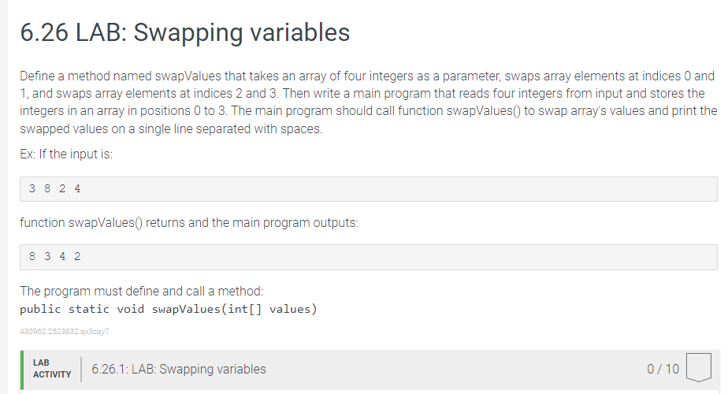This screenshot has width=728, height=394.
Task: Click the 6.26 LAB: Swapping variables heading
Action: 185,32
